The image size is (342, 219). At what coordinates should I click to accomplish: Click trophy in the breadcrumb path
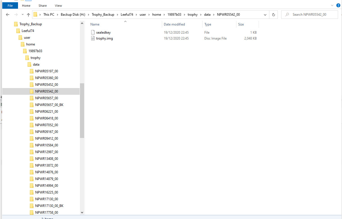click(193, 15)
